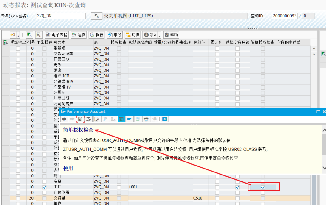The width and height of the screenshot is (326, 205).
Task: Click column number 20 for 交货量 row
Action: click(x=31, y=198)
